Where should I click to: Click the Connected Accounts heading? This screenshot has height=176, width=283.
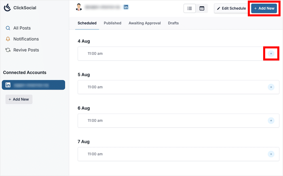coord(25,72)
